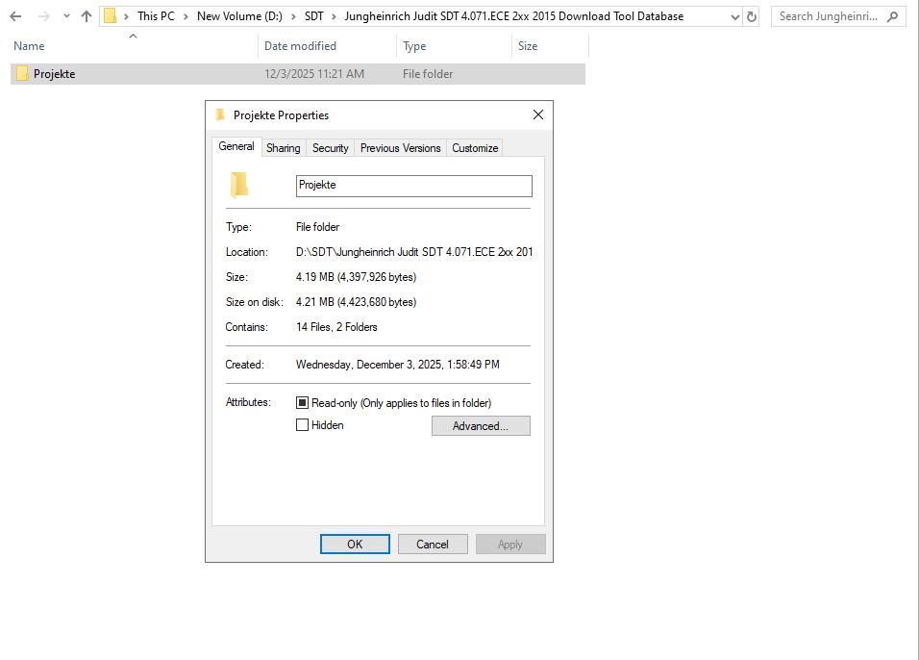Image resolution: width=919 pixels, height=660 pixels.
Task: Click the '12/3/2025 11:21 AM' date cell
Action: click(x=314, y=74)
